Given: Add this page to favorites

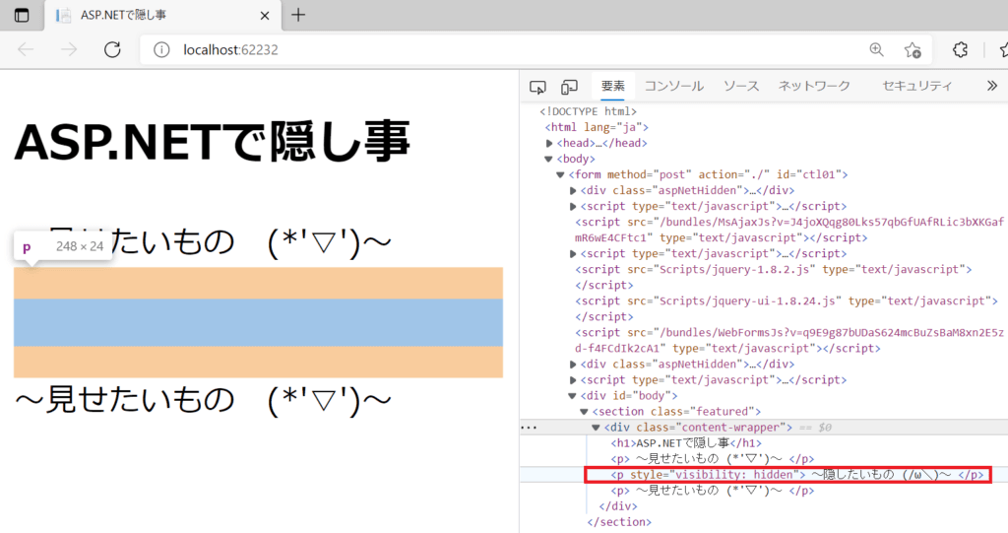Looking at the screenshot, I should coord(913,49).
